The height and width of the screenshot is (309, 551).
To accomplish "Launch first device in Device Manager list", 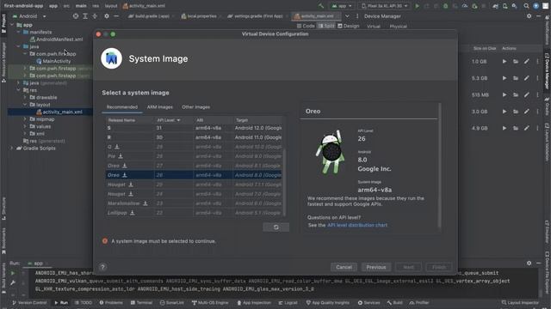I will 505,61.
